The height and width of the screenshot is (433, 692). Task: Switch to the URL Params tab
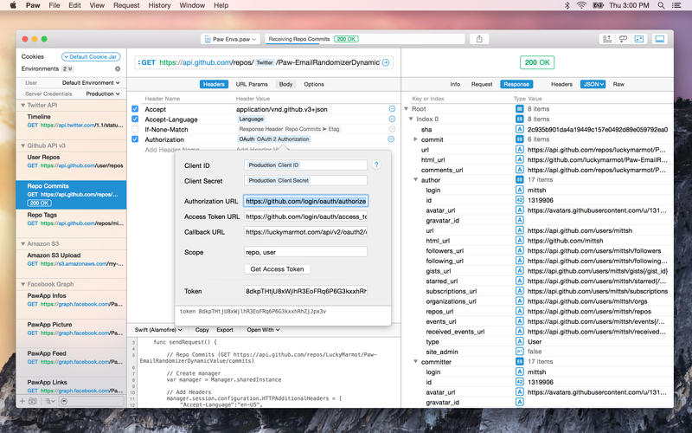pyautogui.click(x=251, y=84)
